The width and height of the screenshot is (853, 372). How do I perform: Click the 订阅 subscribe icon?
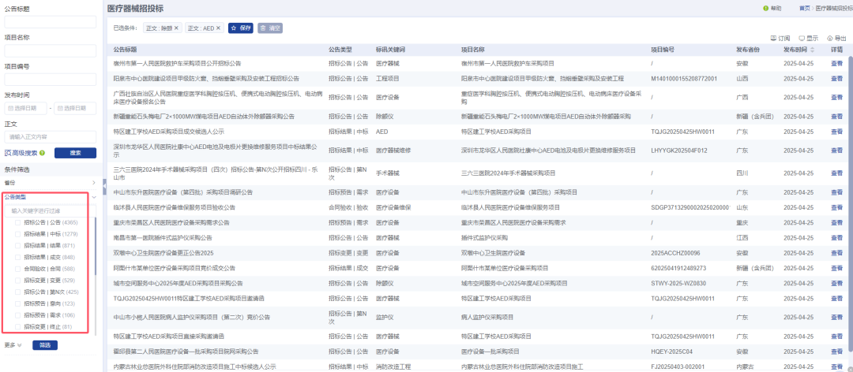click(x=773, y=38)
